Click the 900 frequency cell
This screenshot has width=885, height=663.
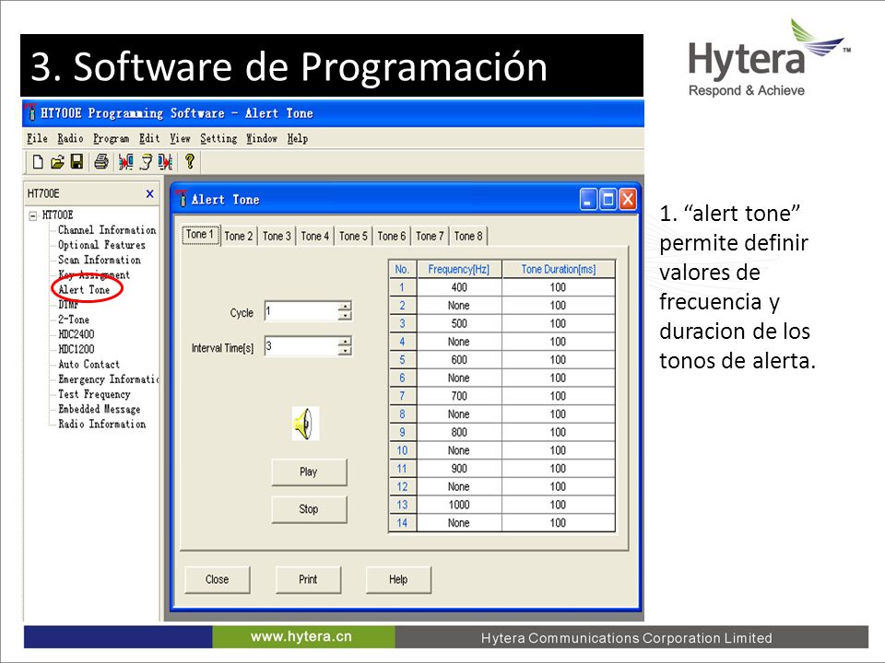point(459,469)
